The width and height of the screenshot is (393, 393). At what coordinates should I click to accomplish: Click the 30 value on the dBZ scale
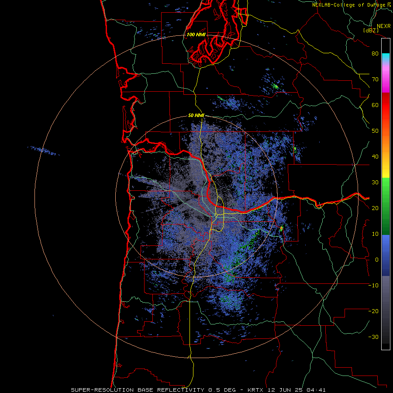(x=375, y=183)
